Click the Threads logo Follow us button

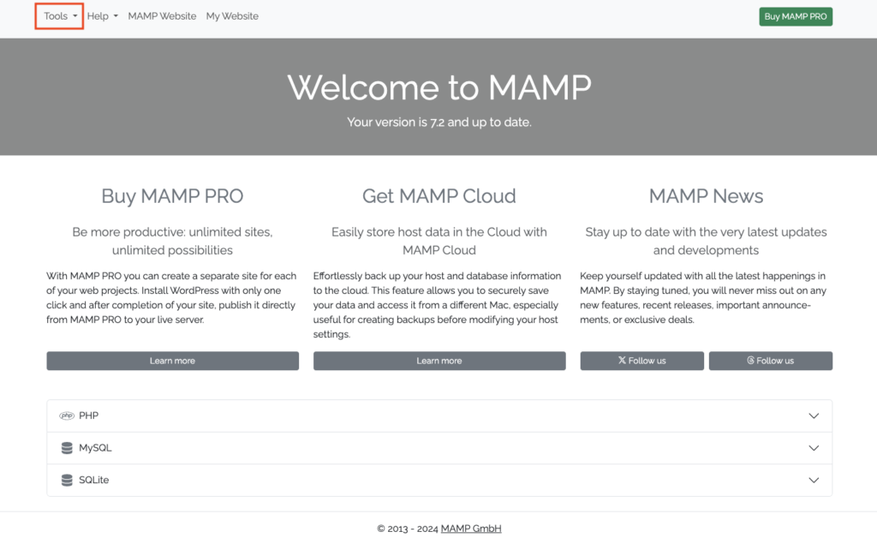[x=770, y=361]
